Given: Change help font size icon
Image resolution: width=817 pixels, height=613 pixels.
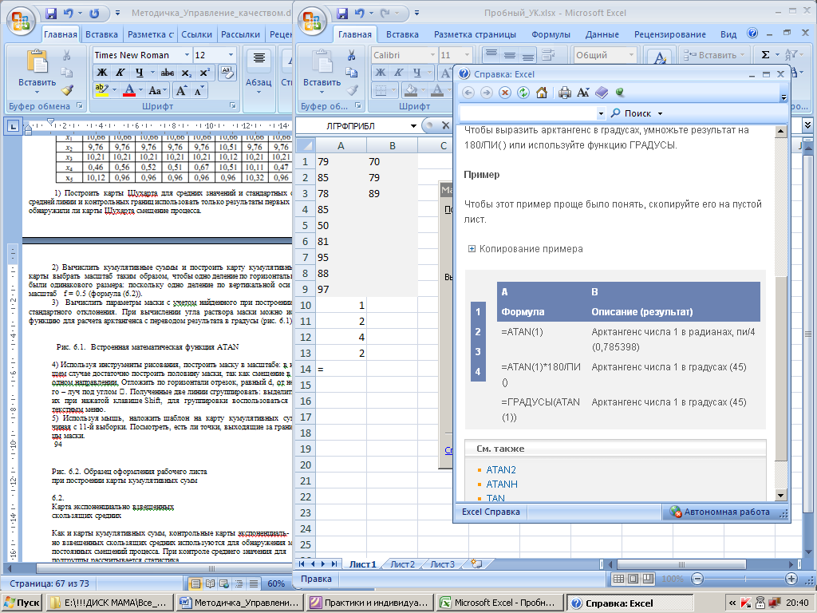Looking at the screenshot, I should pos(583,93).
